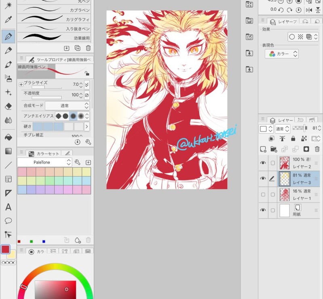Viewport: 323px width, 299px height.
Task: Check the box beside 用紙 layer
Action: tap(273, 210)
